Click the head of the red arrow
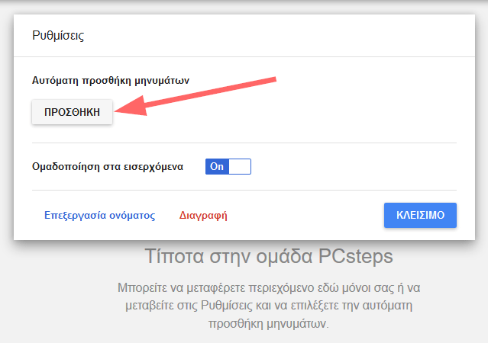The image size is (488, 343). pos(131,107)
